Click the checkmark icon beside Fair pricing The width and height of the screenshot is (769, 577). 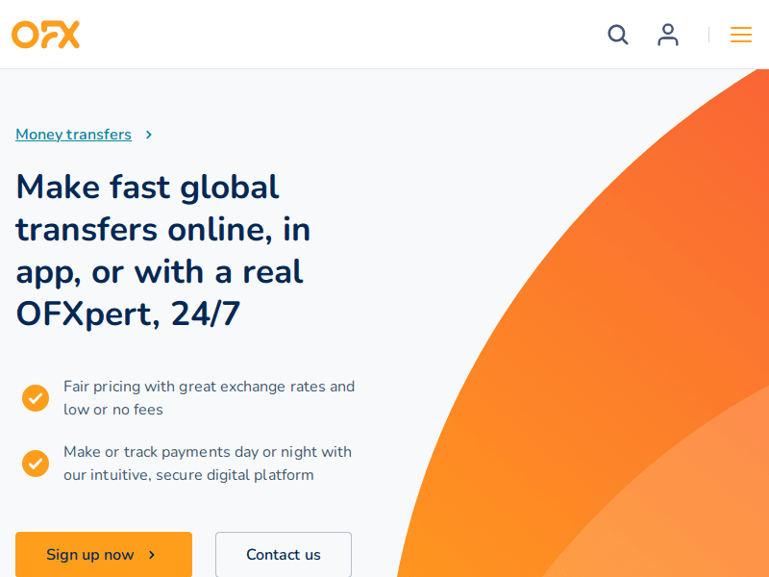point(36,398)
